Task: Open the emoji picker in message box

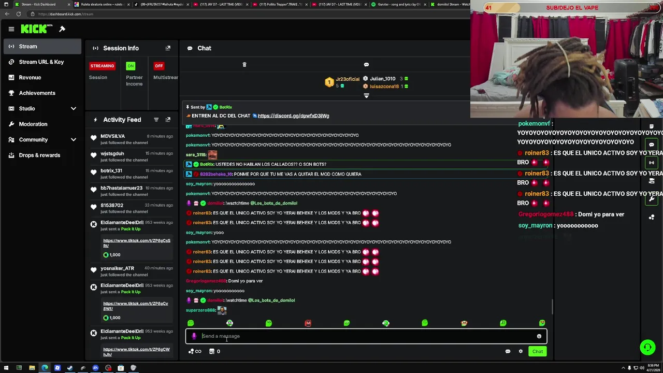Action: (539, 336)
